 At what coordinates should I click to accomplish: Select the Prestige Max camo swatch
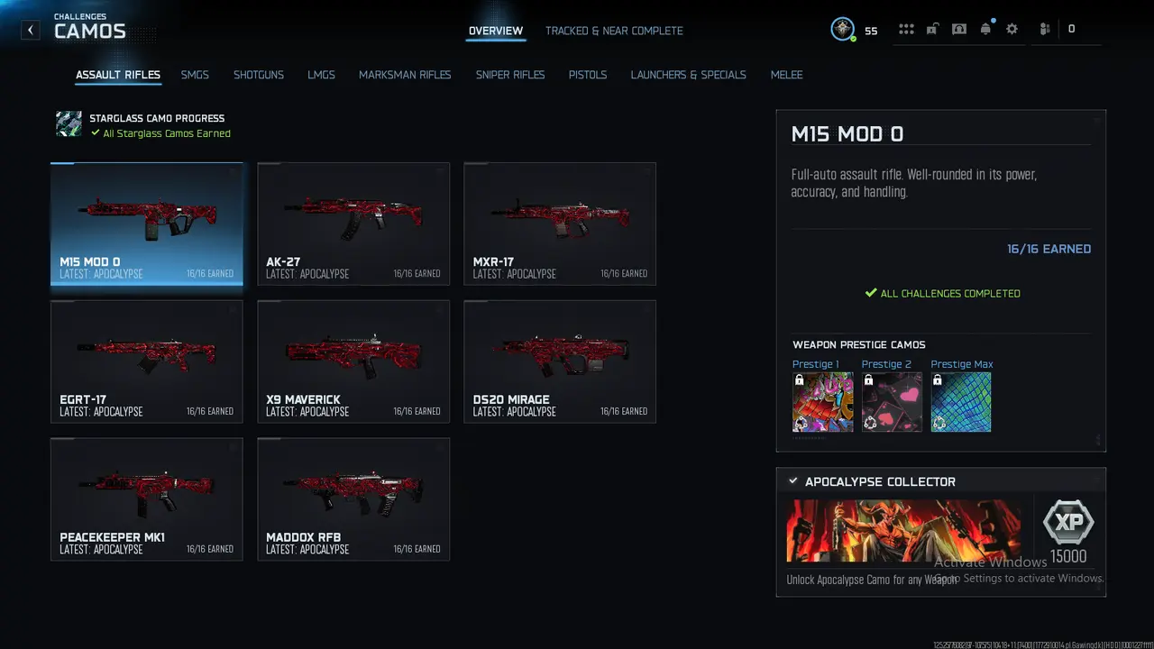[x=961, y=402]
